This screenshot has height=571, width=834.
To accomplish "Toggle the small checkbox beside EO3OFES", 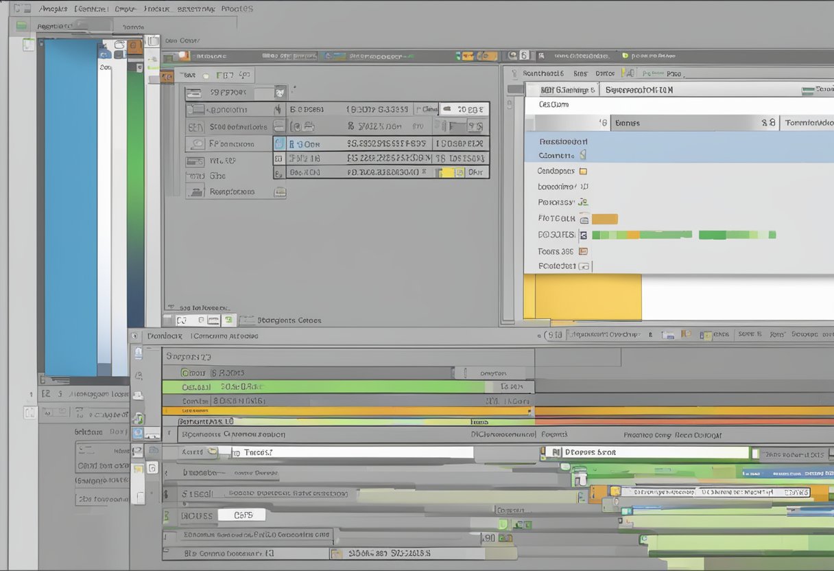I will [x=584, y=235].
